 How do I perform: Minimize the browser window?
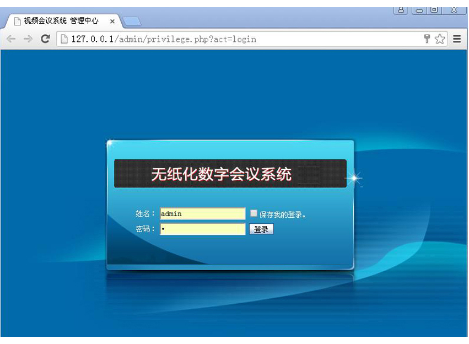[x=419, y=10]
